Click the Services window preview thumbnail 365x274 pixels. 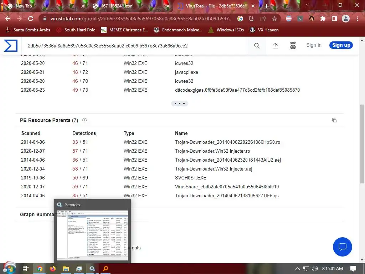(x=92, y=235)
